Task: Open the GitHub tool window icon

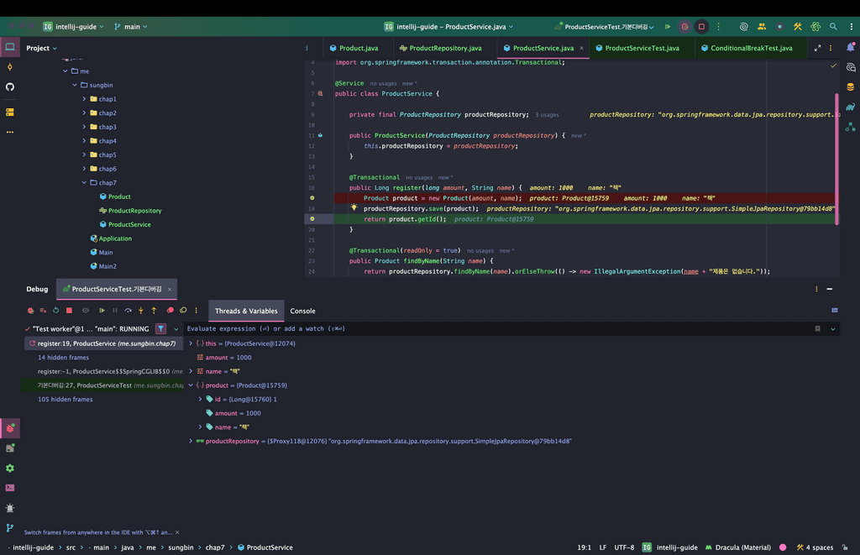Action: click(10, 86)
